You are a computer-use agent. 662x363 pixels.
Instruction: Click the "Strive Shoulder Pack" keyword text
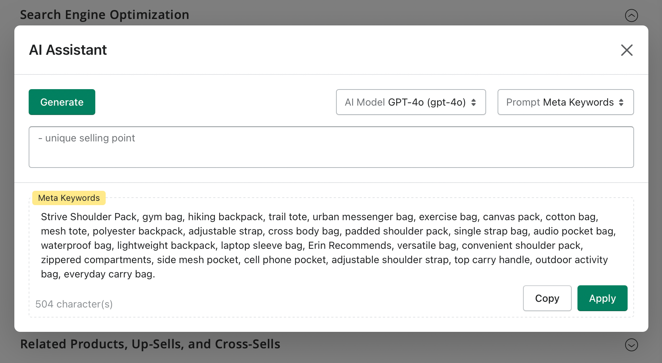89,217
